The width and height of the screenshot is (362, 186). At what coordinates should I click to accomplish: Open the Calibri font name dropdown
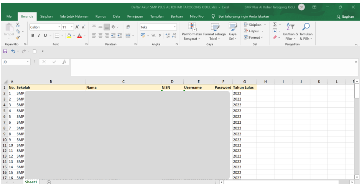point(59,27)
